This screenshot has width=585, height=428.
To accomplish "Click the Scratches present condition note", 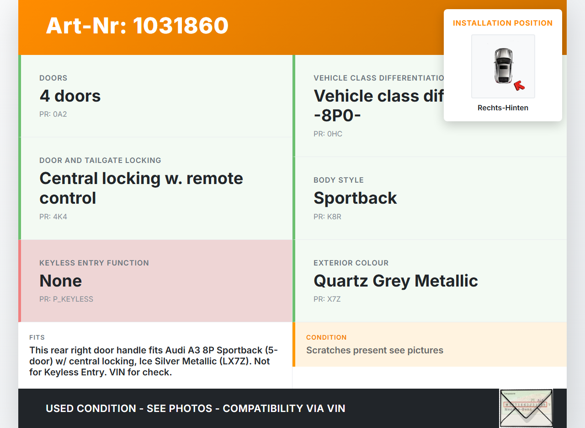I will click(375, 350).
